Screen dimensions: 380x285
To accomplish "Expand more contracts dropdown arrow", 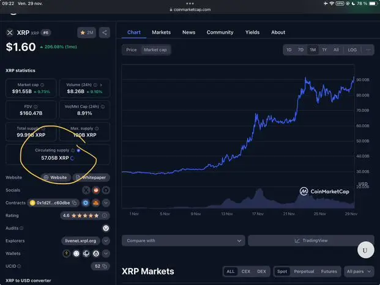I will 106,202.
